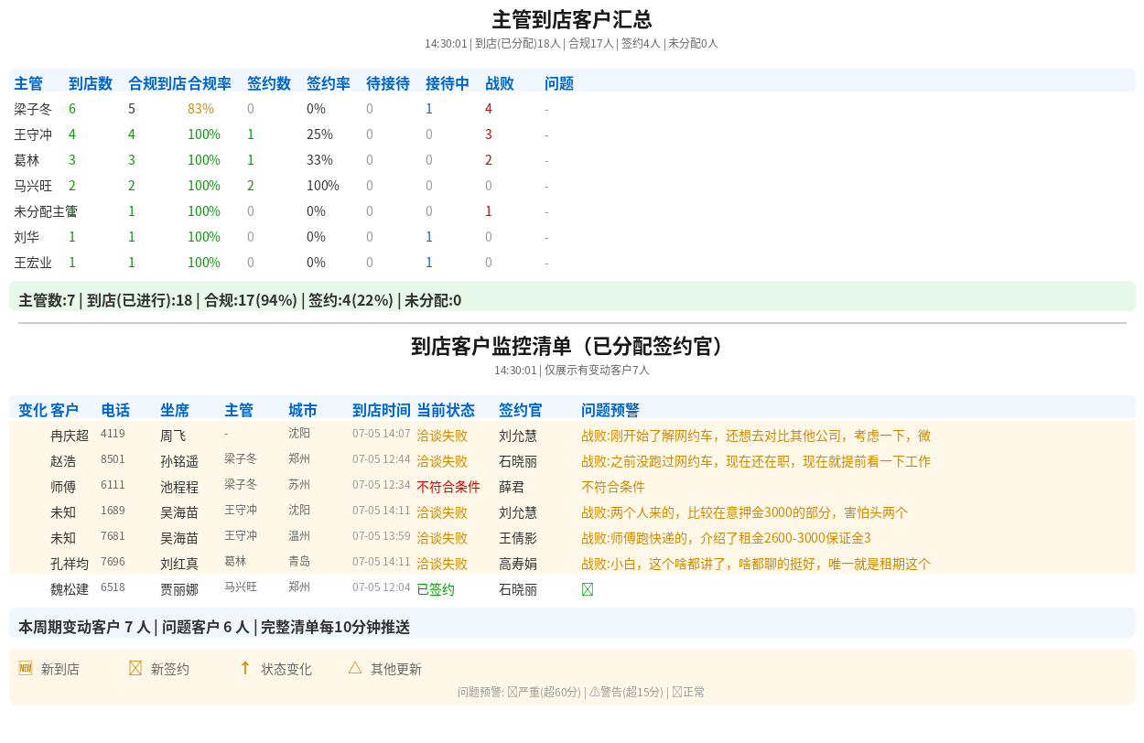Viewport: 1144px width, 743px height.
Task: Click the 新到店 legend icon
Action: (x=26, y=668)
